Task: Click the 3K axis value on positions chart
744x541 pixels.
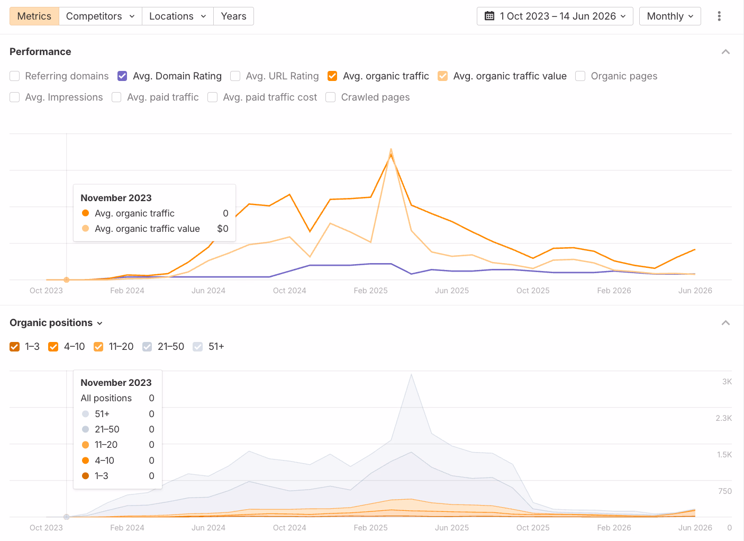Action: tap(727, 382)
